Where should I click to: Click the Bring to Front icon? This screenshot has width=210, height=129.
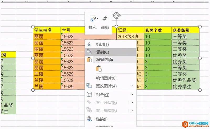89,102
